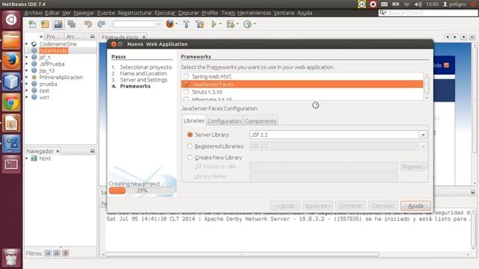Click the Profile Project clock icon
Screen dimensions: 479x269
coord(247,24)
